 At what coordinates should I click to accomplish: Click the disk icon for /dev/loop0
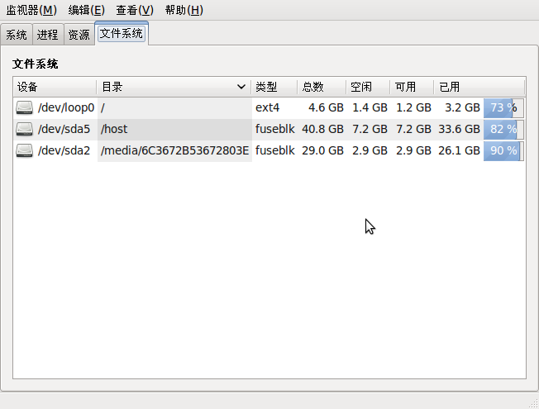pyautogui.click(x=25, y=108)
